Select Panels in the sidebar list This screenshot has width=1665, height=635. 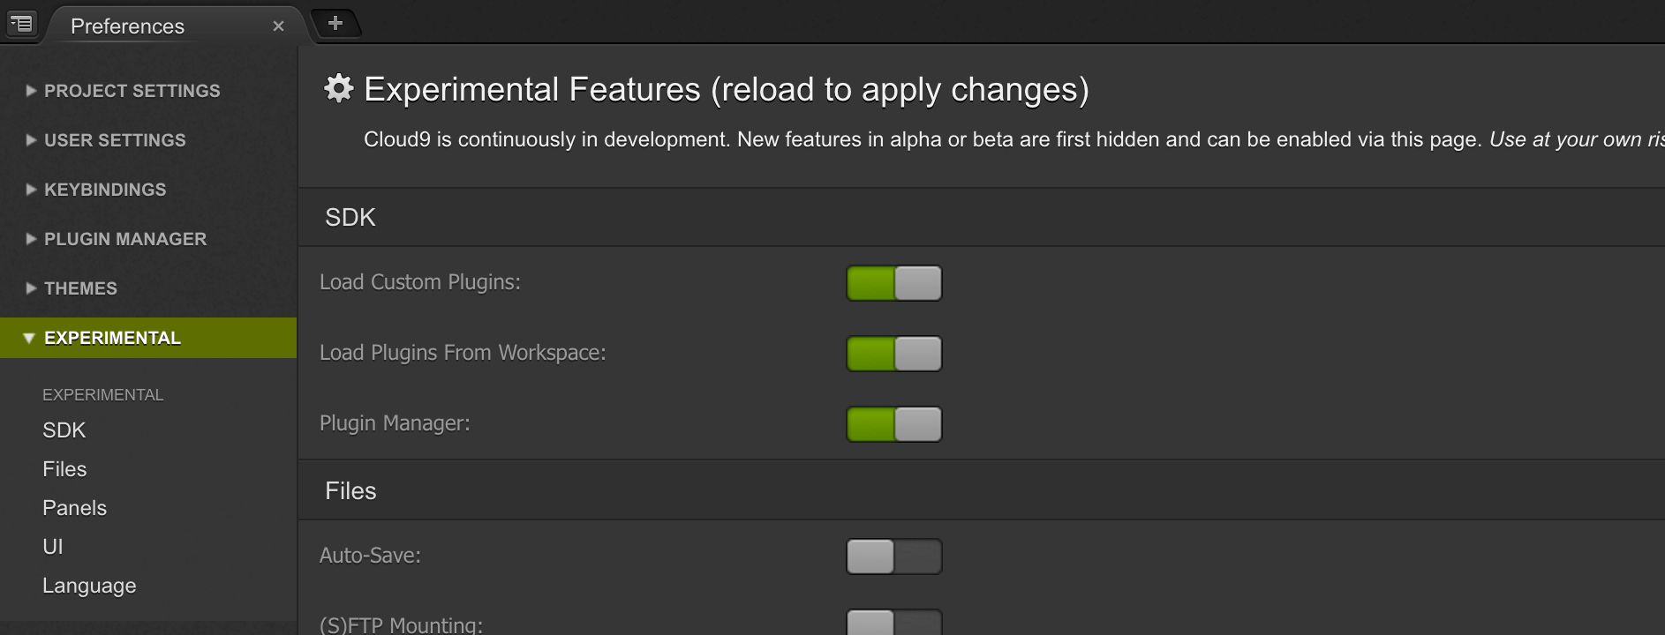pos(74,508)
